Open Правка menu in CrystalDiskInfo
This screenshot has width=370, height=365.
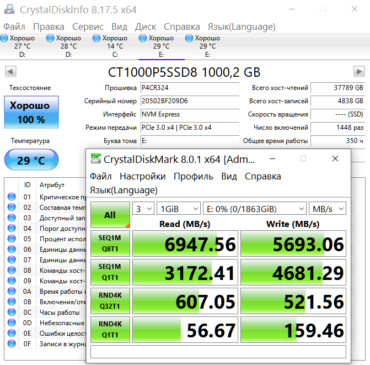click(x=49, y=27)
